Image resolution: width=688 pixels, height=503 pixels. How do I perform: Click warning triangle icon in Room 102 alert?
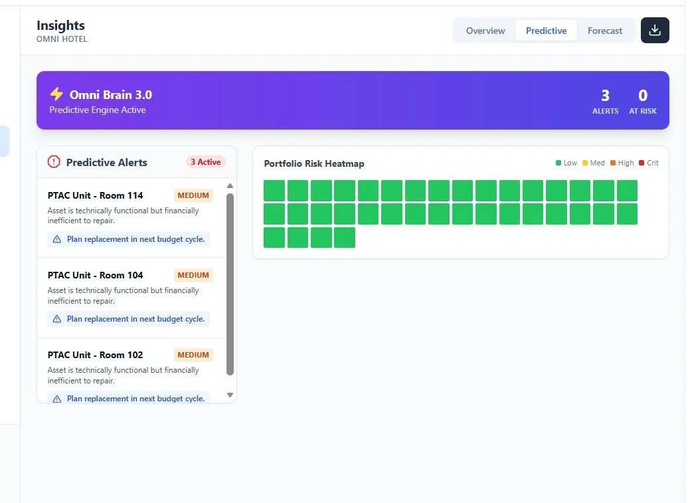click(57, 399)
